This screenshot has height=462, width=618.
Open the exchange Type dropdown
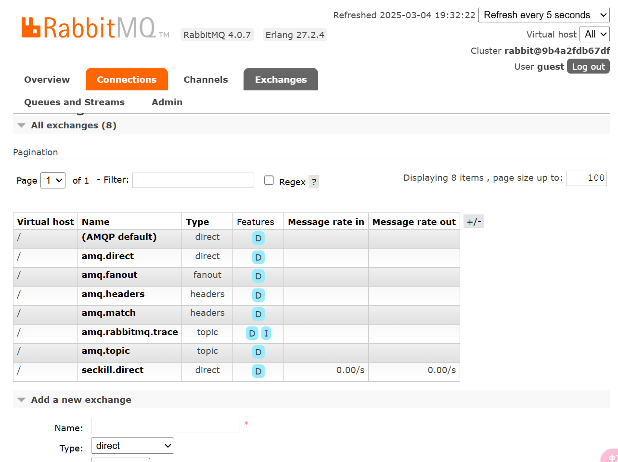pos(132,446)
